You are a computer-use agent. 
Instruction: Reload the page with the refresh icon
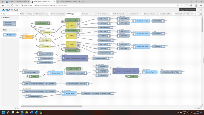pos(12,5)
